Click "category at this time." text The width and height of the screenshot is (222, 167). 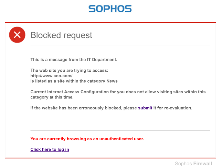52,97
